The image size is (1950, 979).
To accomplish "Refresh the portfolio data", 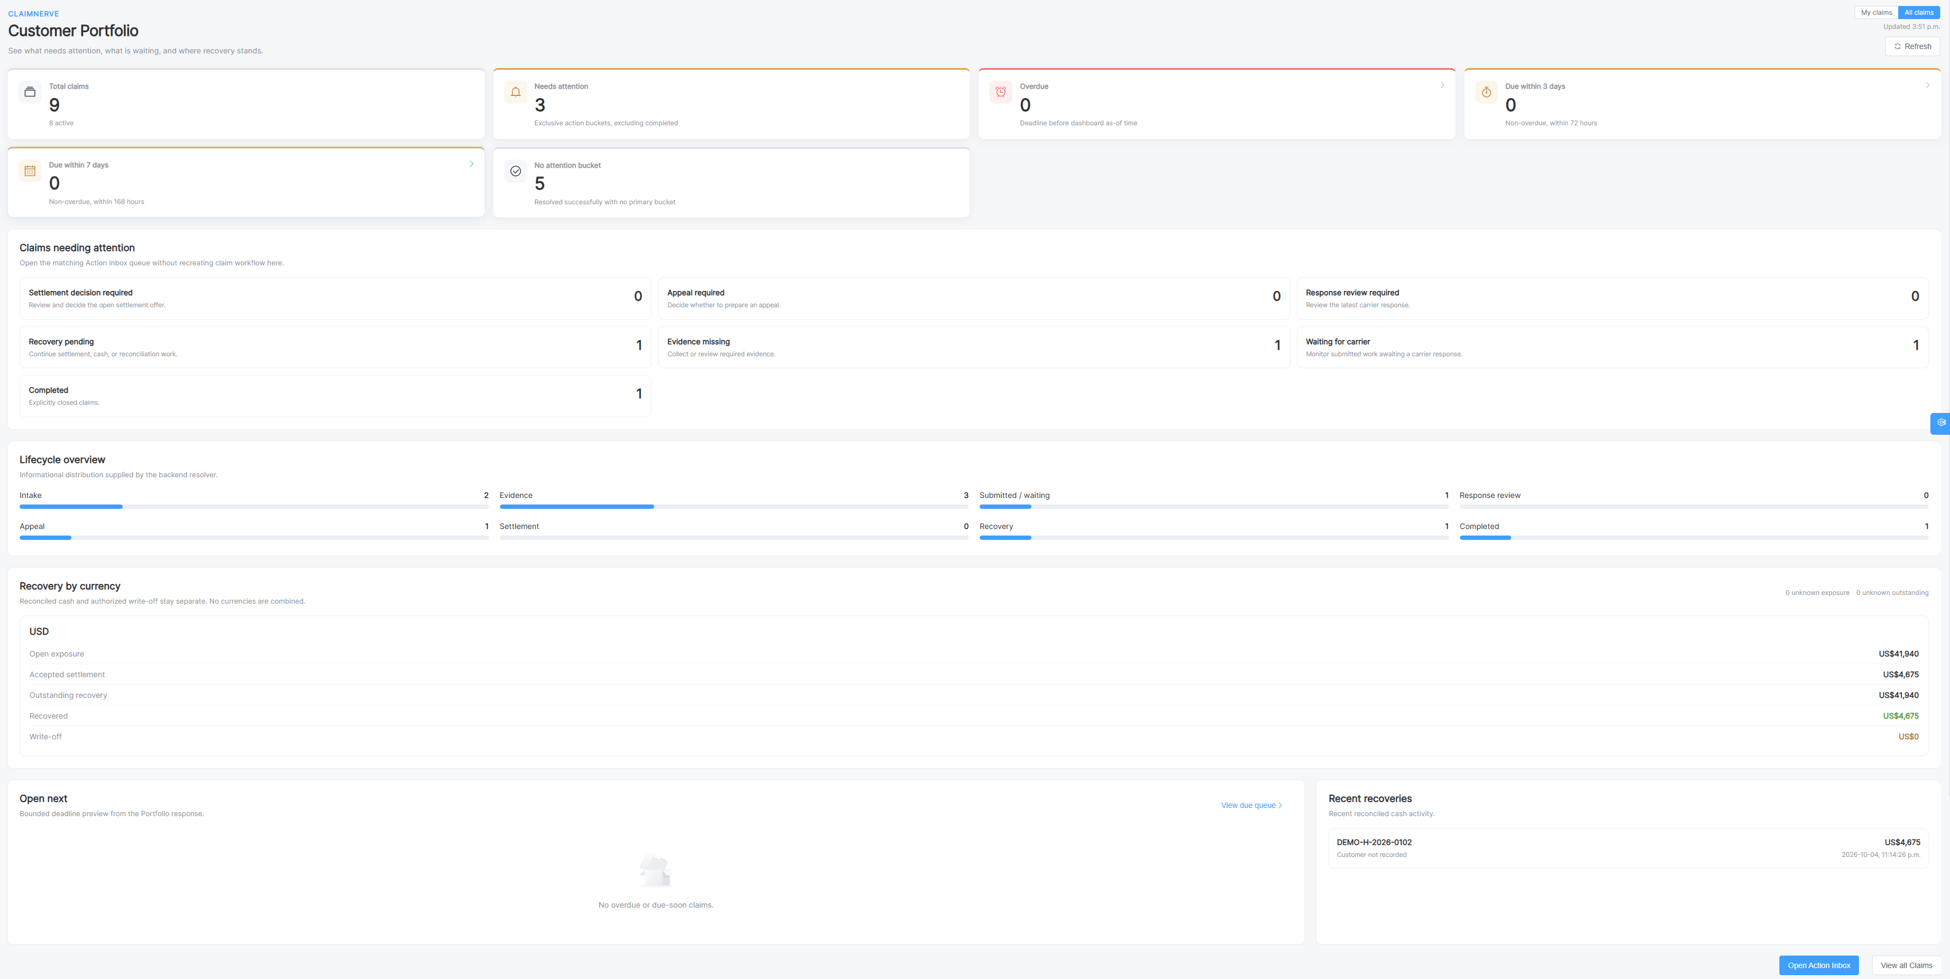I will (1912, 46).
